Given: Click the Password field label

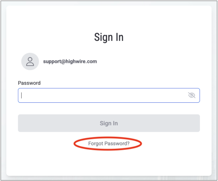Looking at the screenshot, I should pos(29,83).
